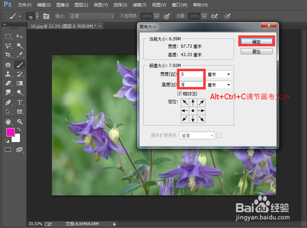Open canvas extension color (背景) dropdown
The width and height of the screenshot is (307, 228).
point(197,135)
